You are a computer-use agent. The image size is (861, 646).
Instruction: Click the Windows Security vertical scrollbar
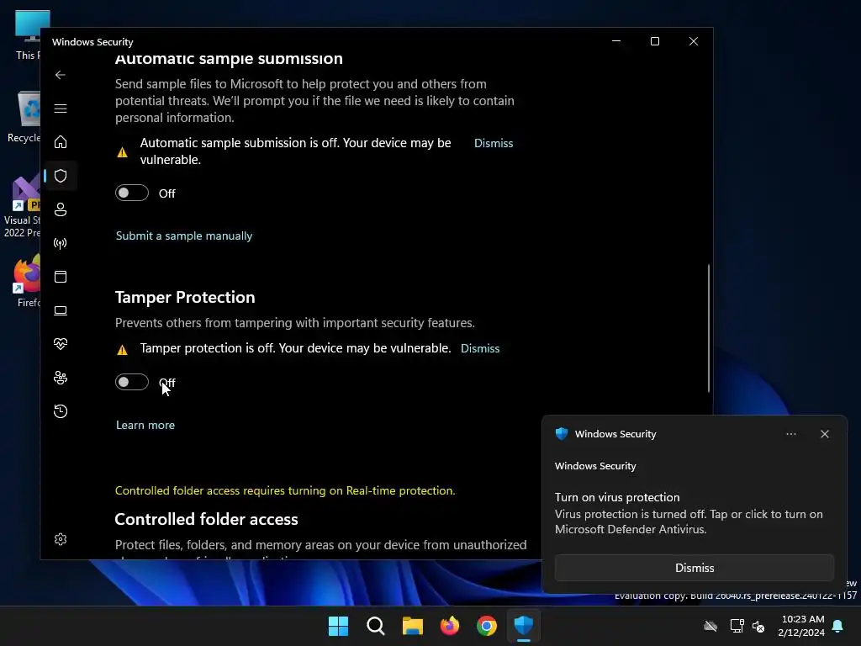(708, 328)
